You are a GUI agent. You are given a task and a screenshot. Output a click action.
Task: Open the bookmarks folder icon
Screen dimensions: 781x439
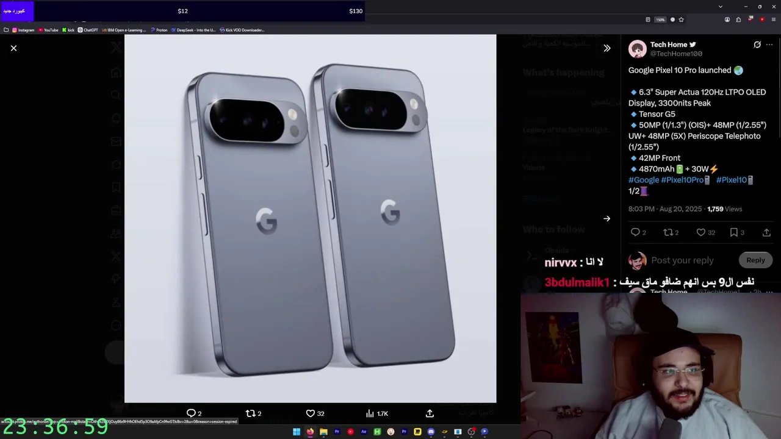tap(6, 30)
